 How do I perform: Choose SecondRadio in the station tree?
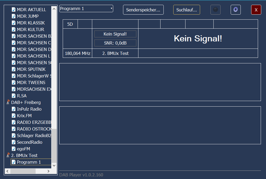click(x=29, y=142)
